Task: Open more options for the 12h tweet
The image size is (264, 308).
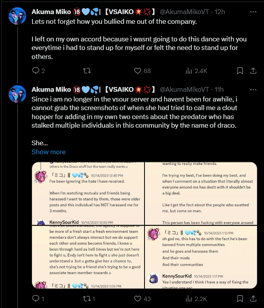Action: 253,12
